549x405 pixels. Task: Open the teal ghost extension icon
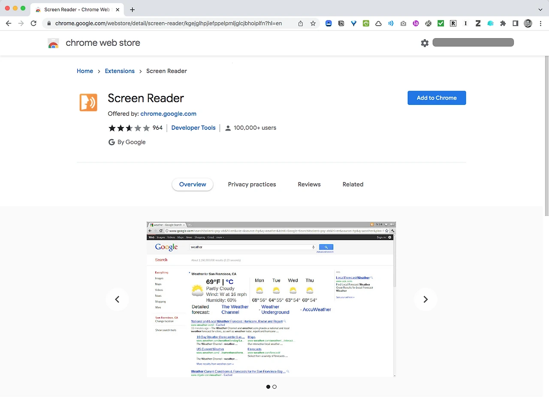(490, 24)
